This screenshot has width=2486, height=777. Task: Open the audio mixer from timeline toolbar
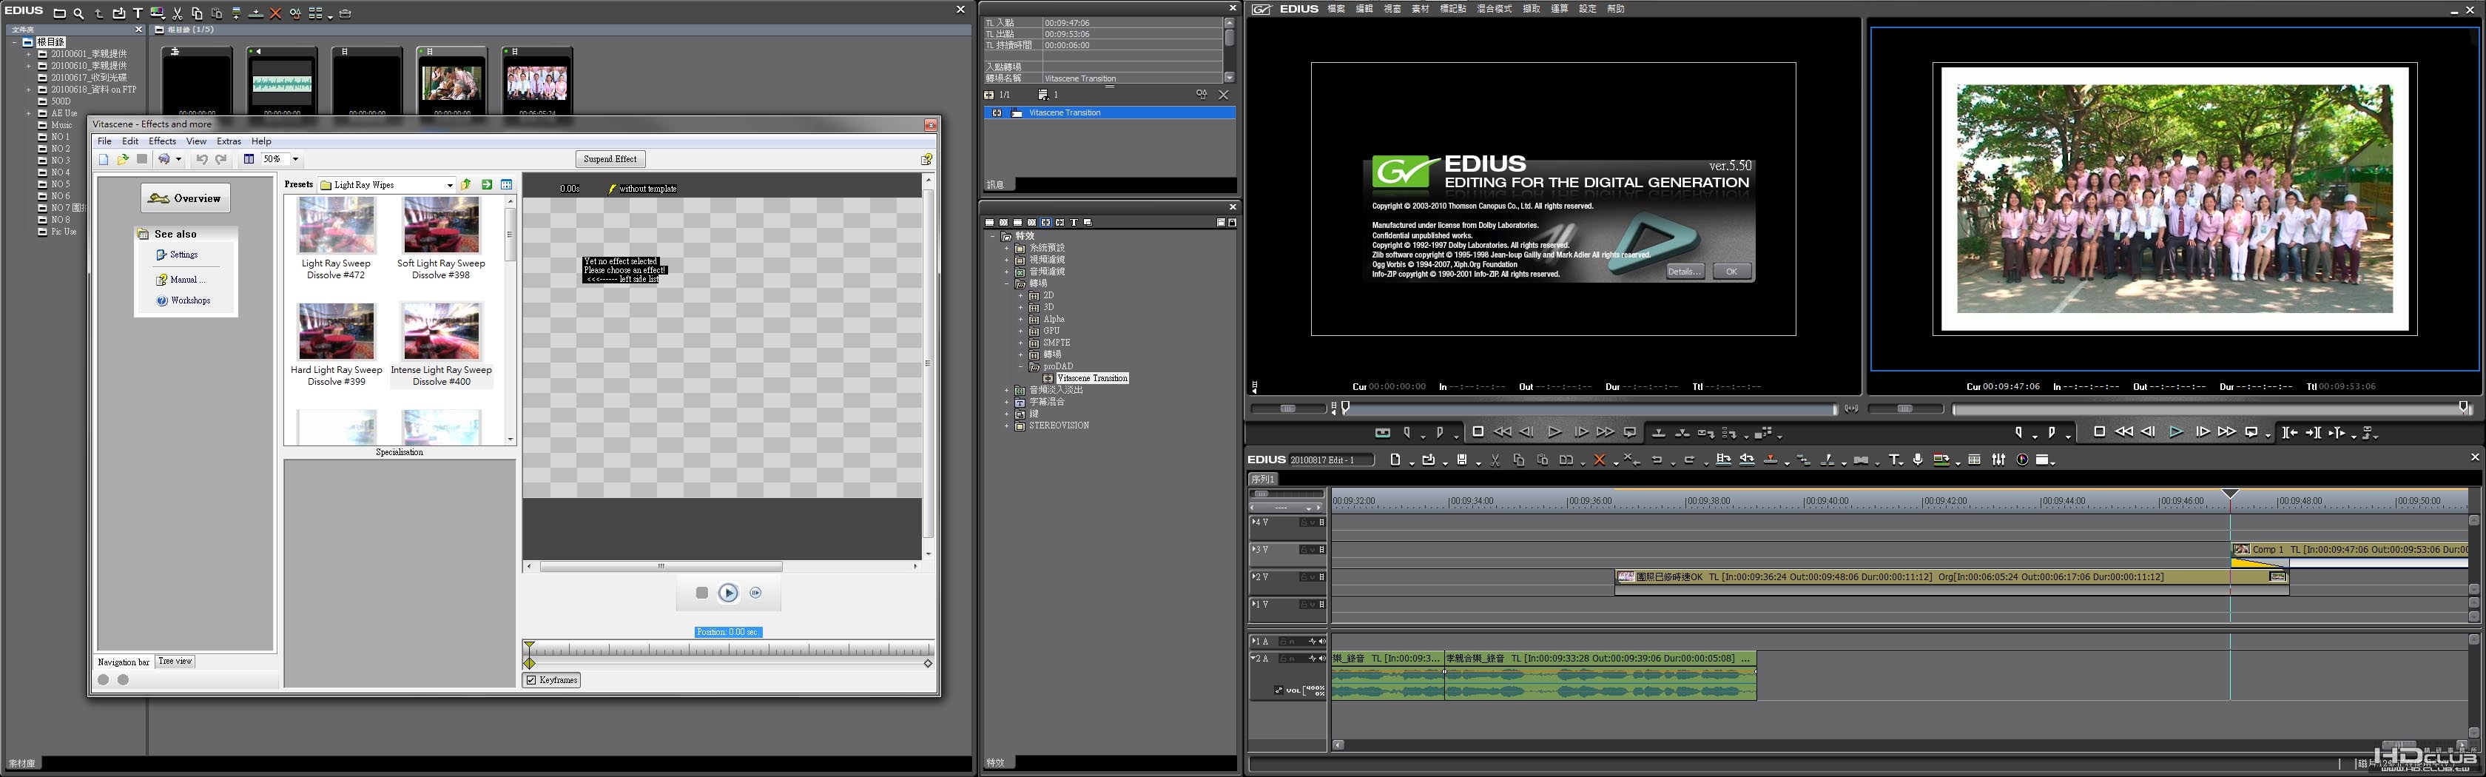click(x=1998, y=460)
